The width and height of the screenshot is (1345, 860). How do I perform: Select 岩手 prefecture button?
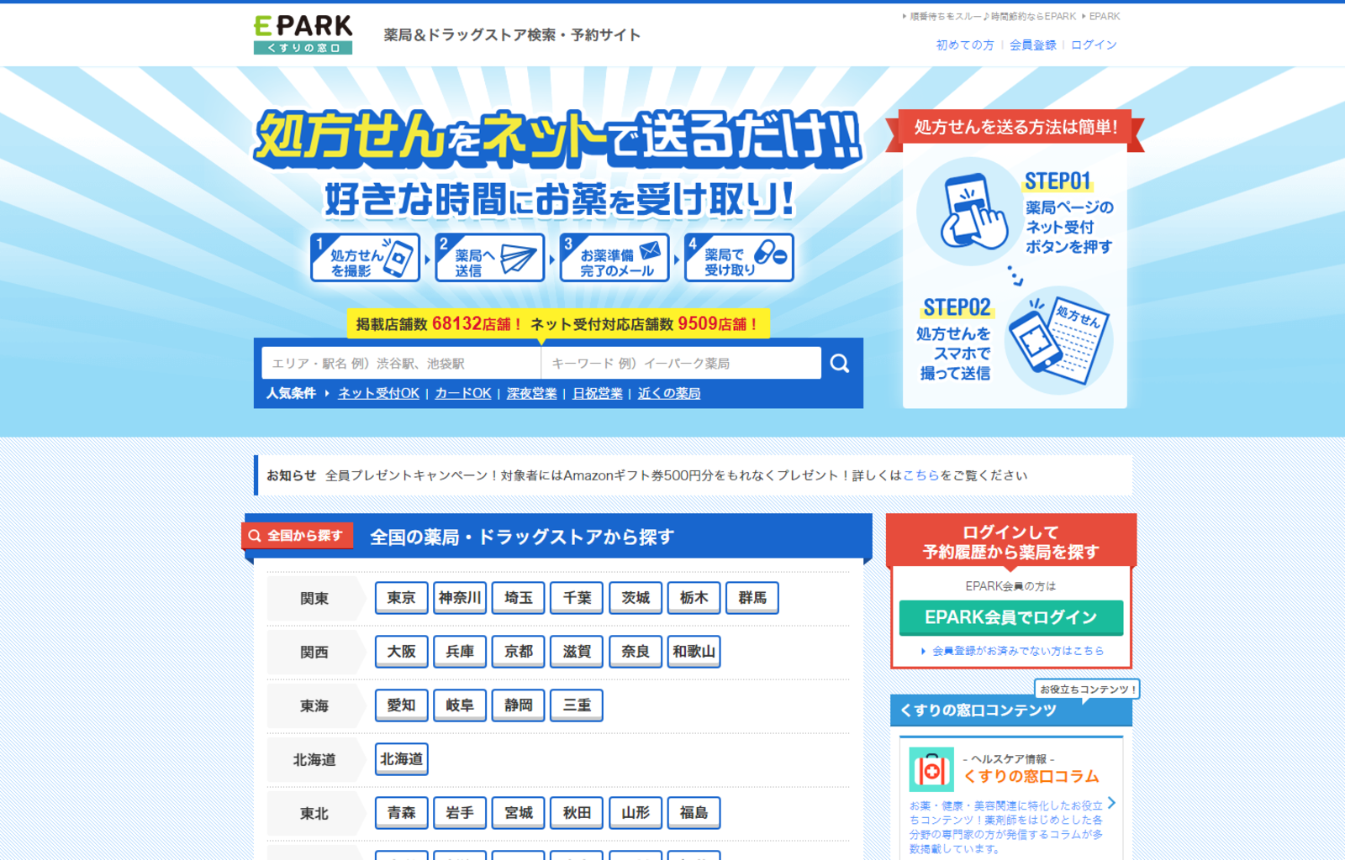point(460,813)
